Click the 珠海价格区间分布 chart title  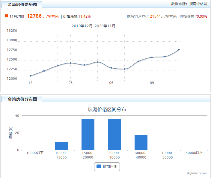pyautogui.click(x=107, y=110)
